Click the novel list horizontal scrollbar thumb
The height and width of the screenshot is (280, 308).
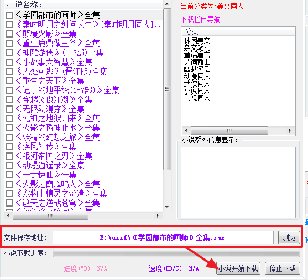click(x=50, y=215)
